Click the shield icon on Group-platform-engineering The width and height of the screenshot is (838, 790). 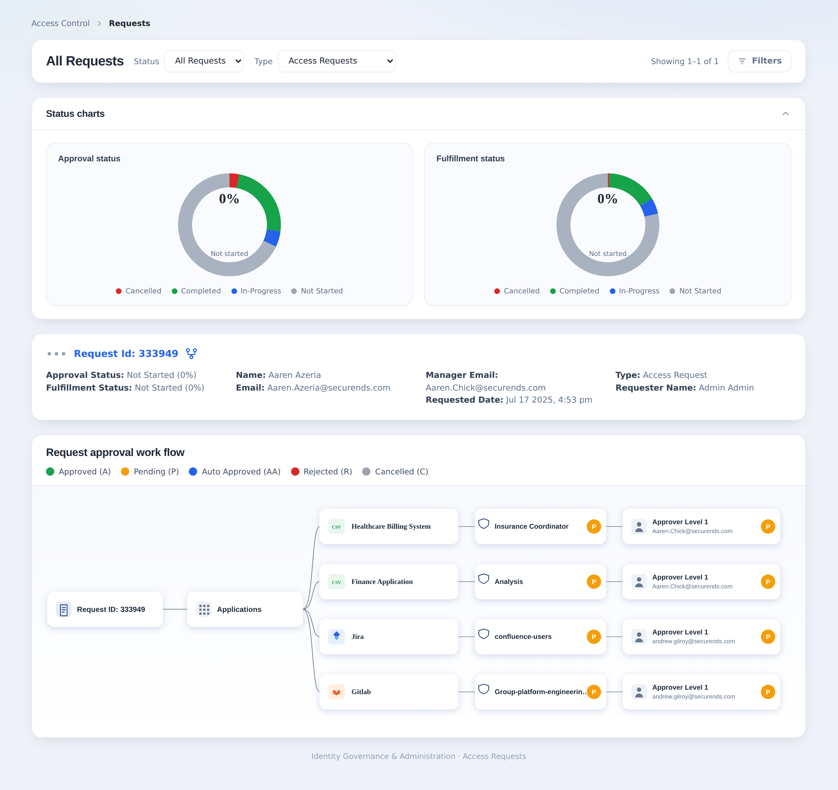coord(484,689)
